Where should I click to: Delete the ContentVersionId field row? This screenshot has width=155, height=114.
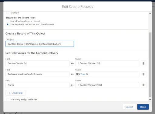point(143,64)
